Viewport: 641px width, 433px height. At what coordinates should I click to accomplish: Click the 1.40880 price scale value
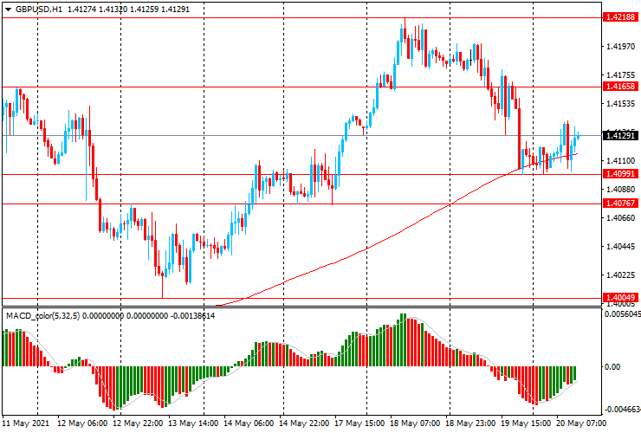point(621,190)
